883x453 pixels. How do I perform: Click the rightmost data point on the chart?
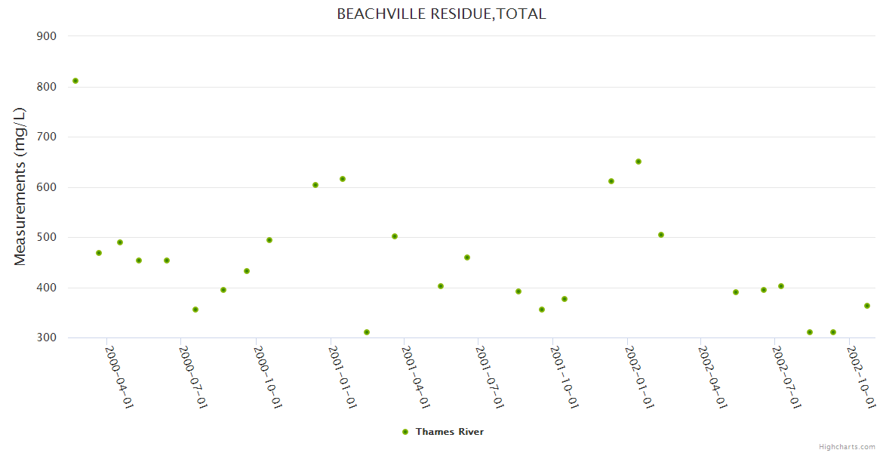867,306
